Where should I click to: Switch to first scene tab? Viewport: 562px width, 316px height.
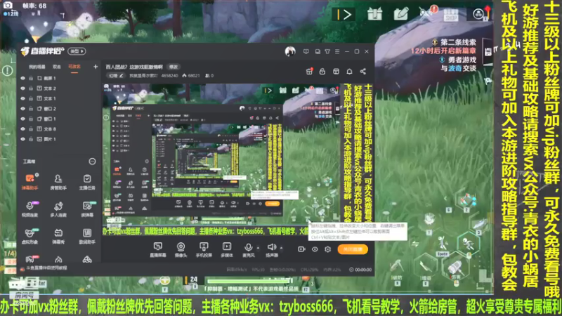37,67
